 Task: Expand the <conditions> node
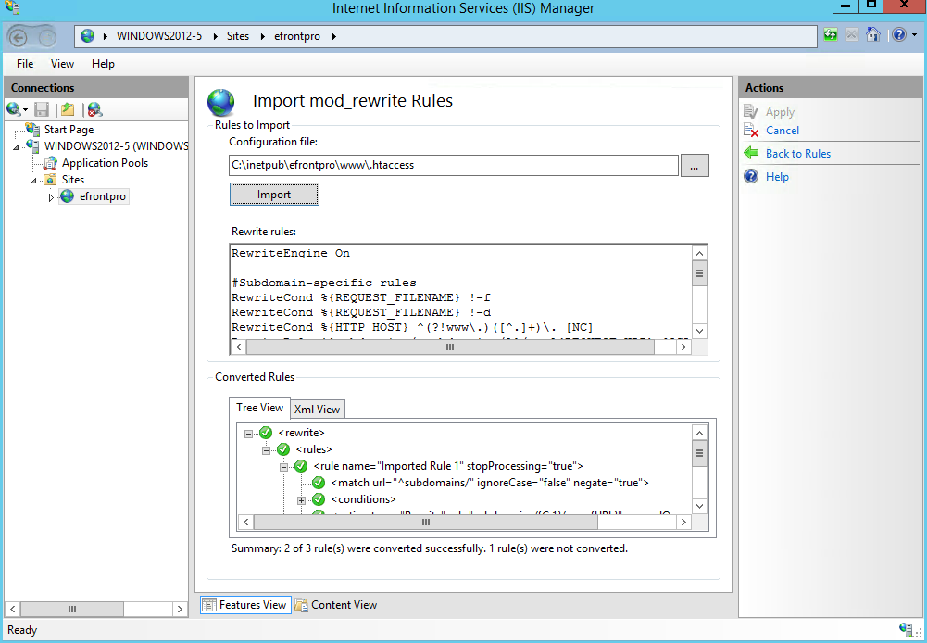(302, 499)
